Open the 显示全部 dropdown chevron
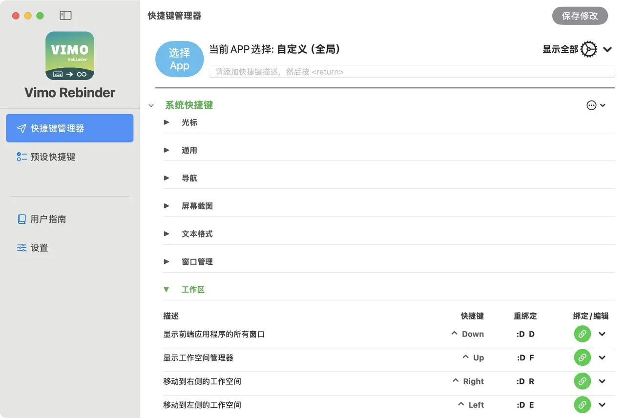This screenshot has height=418, width=625. click(607, 49)
